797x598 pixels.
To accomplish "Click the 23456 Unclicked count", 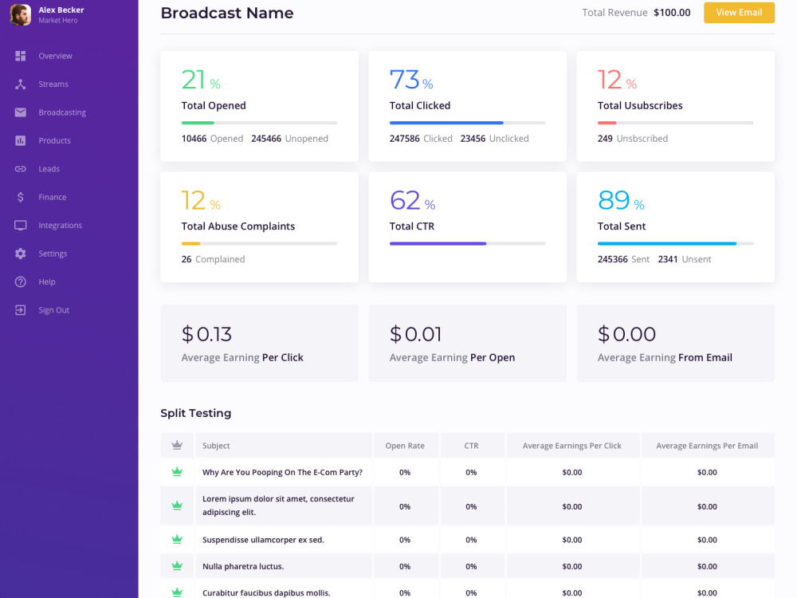I will click(495, 138).
